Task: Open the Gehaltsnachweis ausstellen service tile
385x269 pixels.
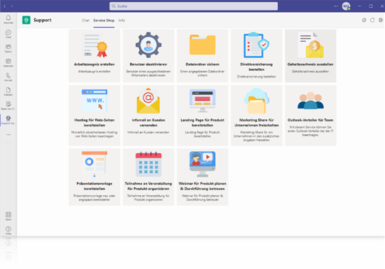Action: click(x=310, y=55)
